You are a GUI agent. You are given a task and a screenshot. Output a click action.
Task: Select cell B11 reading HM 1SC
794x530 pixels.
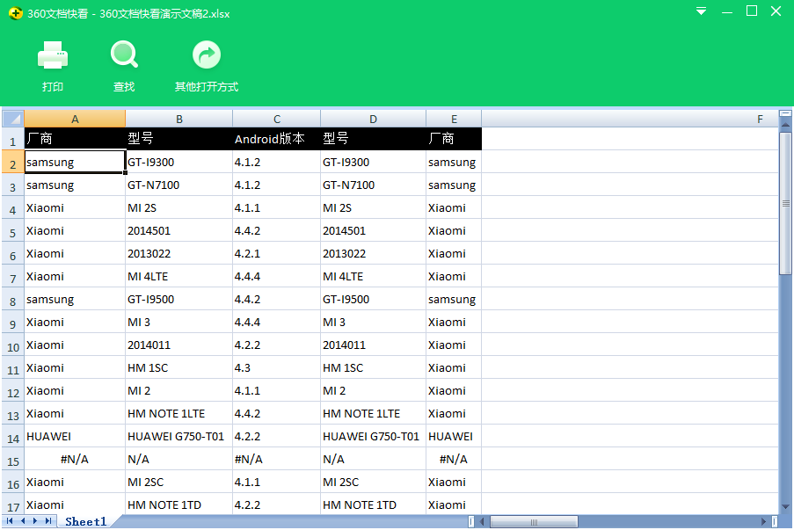(178, 367)
